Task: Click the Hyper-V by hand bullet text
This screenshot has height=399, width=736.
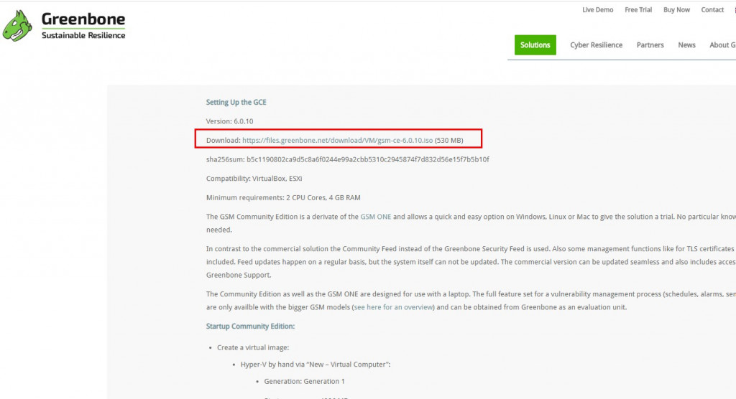Action: click(x=316, y=365)
